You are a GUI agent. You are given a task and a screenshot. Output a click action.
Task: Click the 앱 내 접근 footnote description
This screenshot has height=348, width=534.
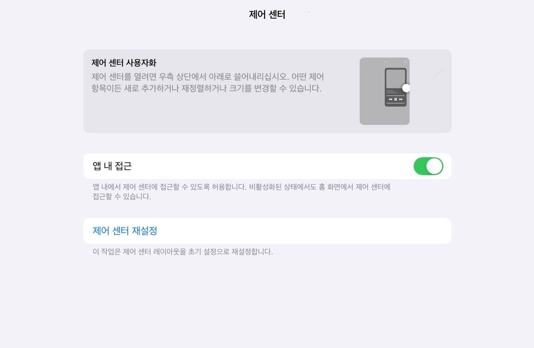coord(241,192)
